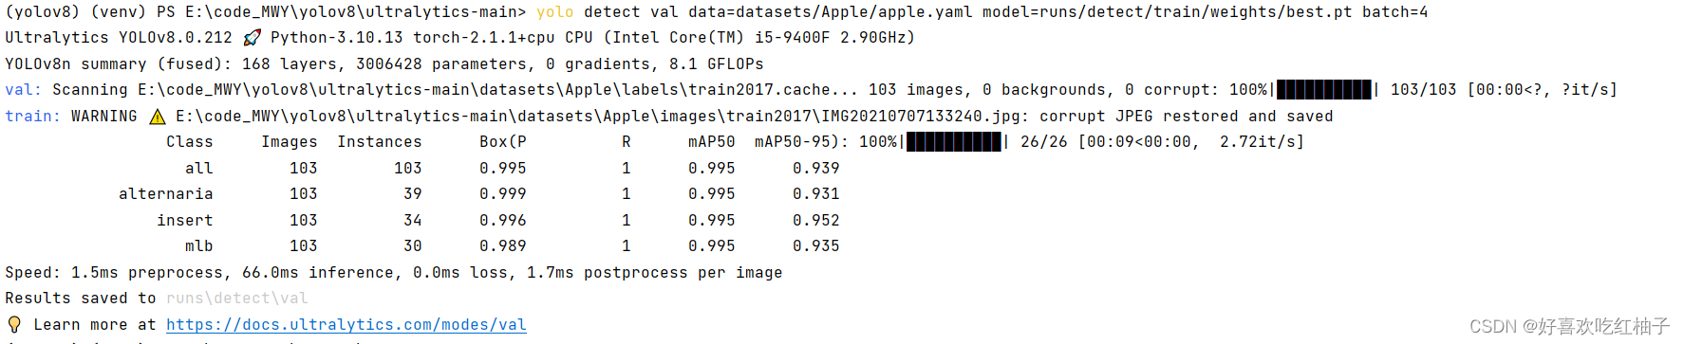Click the yellow yolo command word
The image size is (1684, 344).
(x=555, y=11)
